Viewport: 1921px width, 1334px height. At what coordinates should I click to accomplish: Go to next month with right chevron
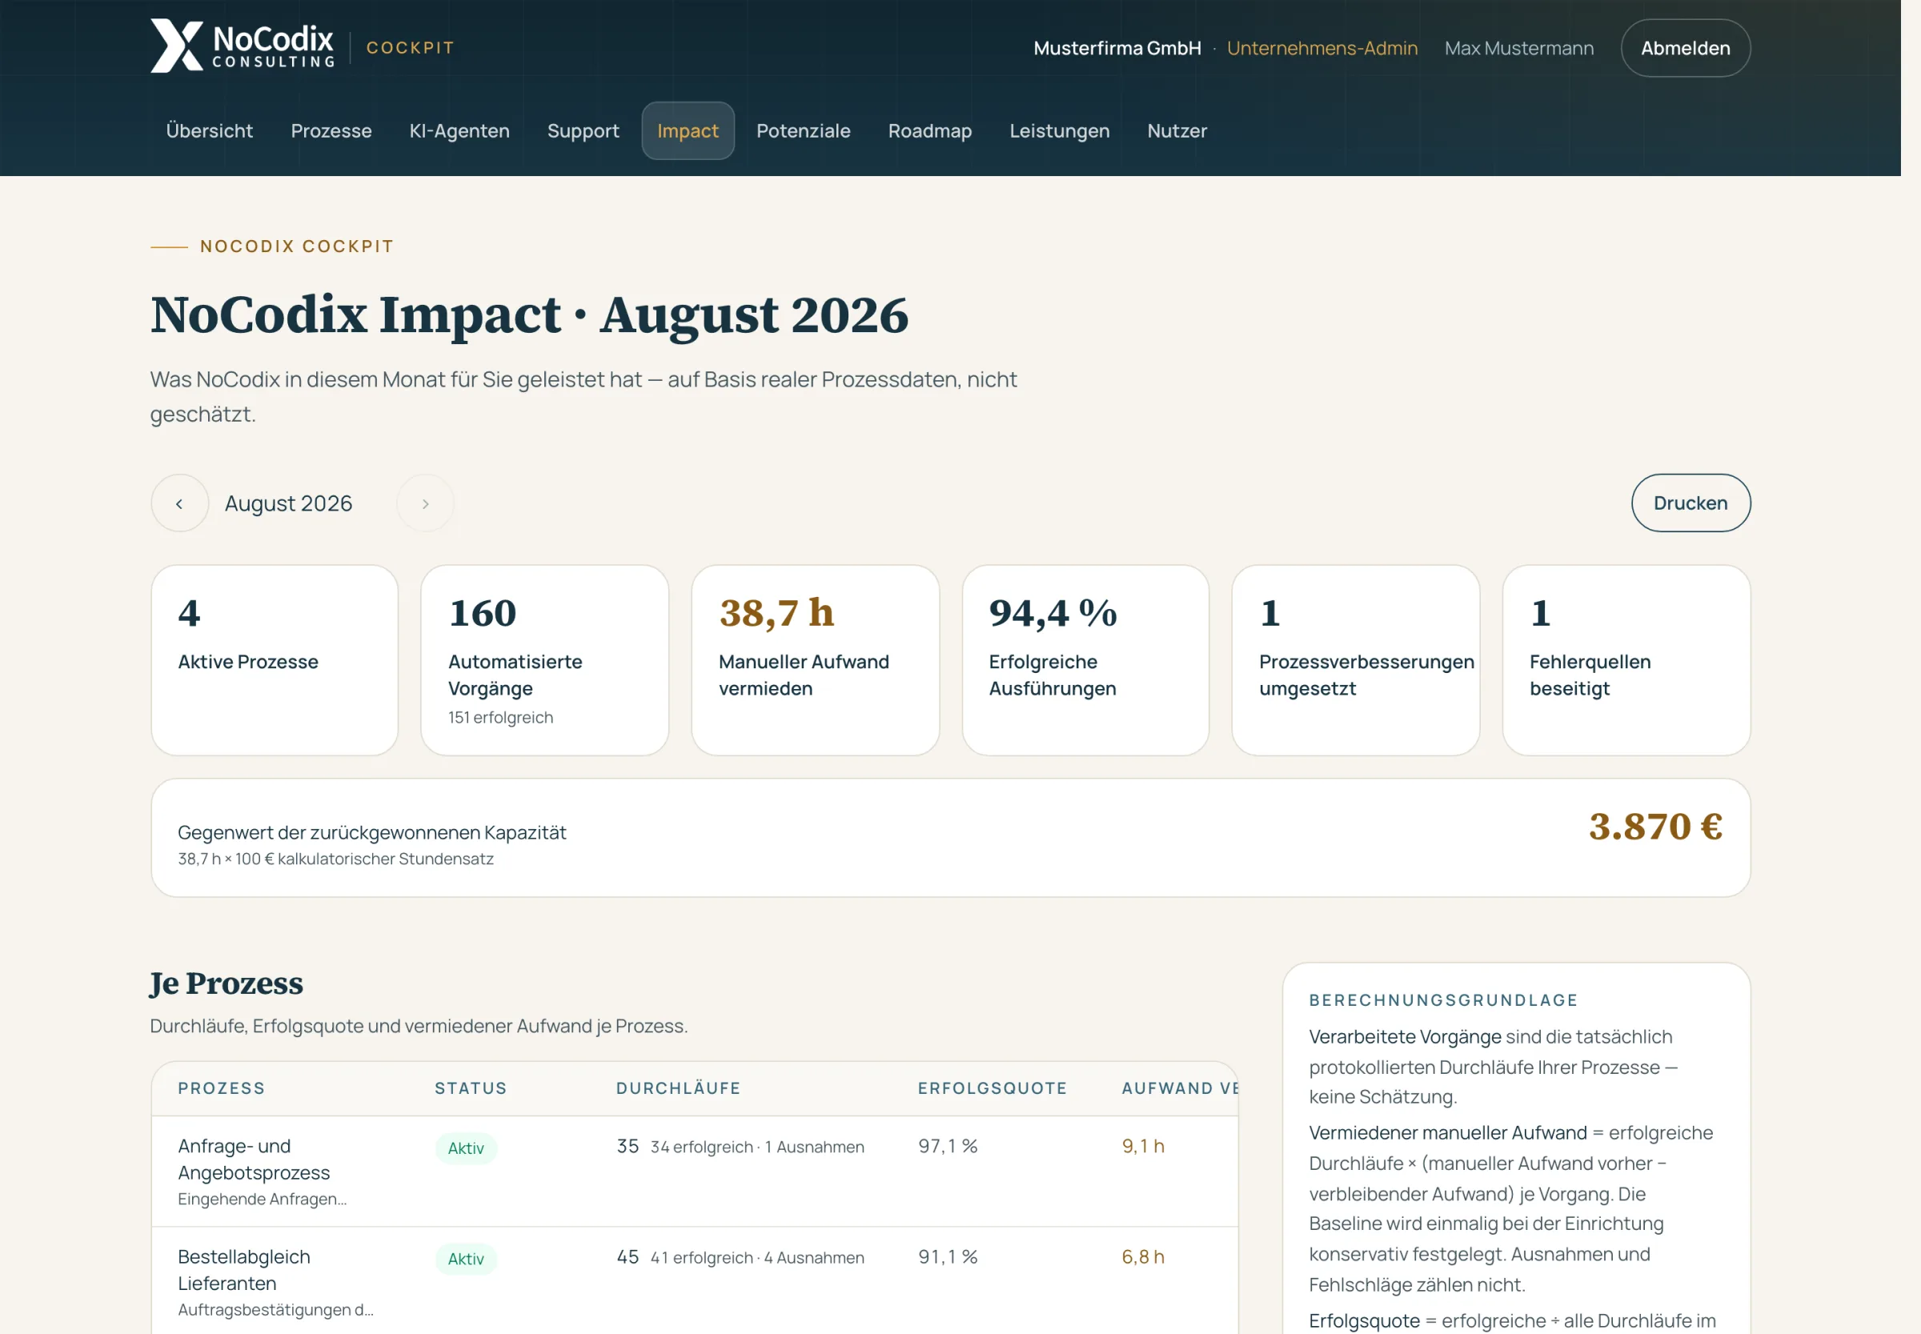pyautogui.click(x=426, y=503)
